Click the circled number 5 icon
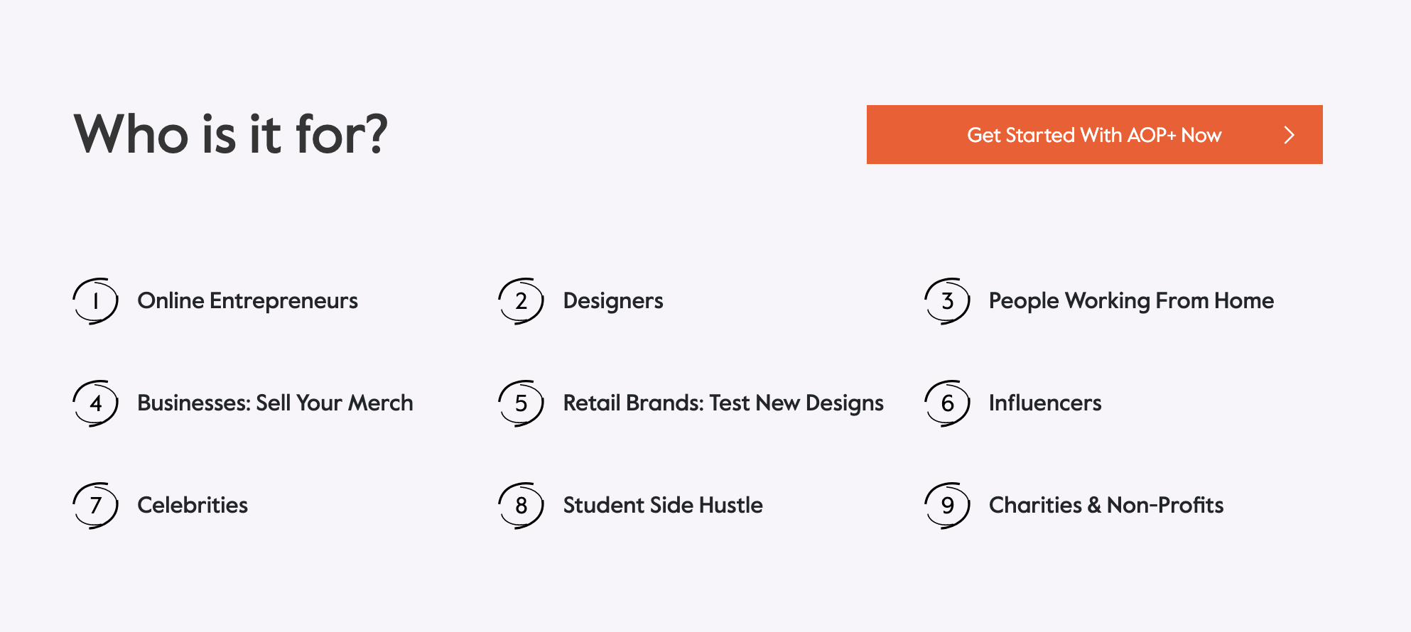This screenshot has height=632, width=1411. [x=521, y=403]
